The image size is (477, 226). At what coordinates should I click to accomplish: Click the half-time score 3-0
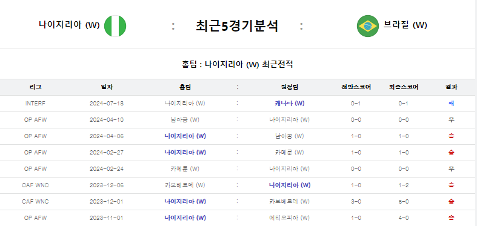click(356, 202)
